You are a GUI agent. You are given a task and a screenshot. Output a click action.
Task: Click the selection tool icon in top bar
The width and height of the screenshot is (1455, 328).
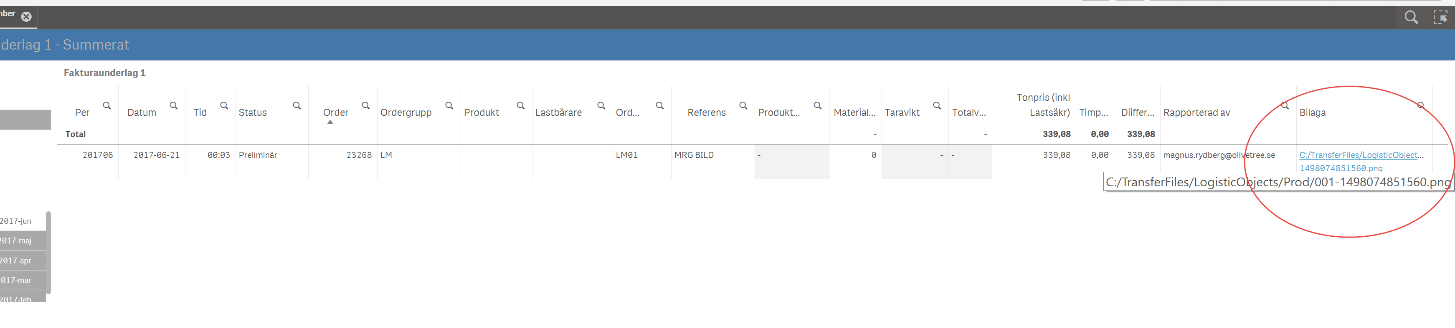point(1440,18)
